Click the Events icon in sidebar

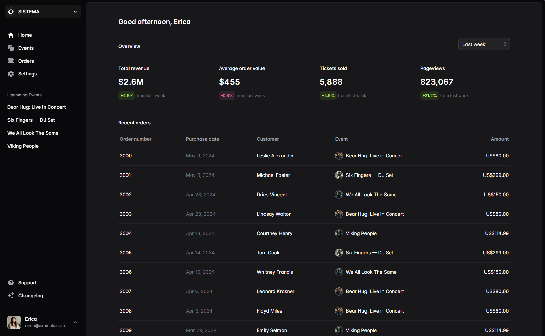(11, 48)
